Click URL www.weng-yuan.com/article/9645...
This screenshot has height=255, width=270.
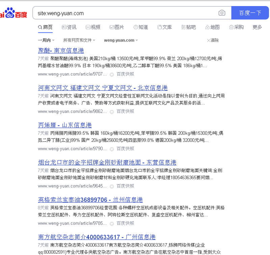click(x=72, y=186)
